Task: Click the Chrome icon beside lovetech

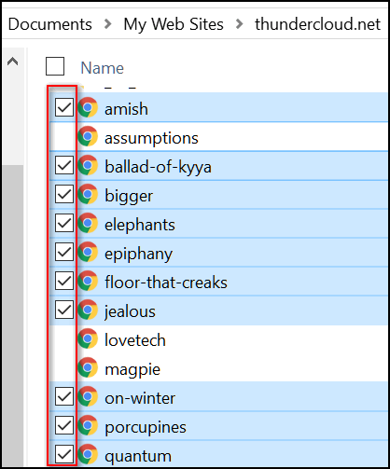Action: pos(88,338)
